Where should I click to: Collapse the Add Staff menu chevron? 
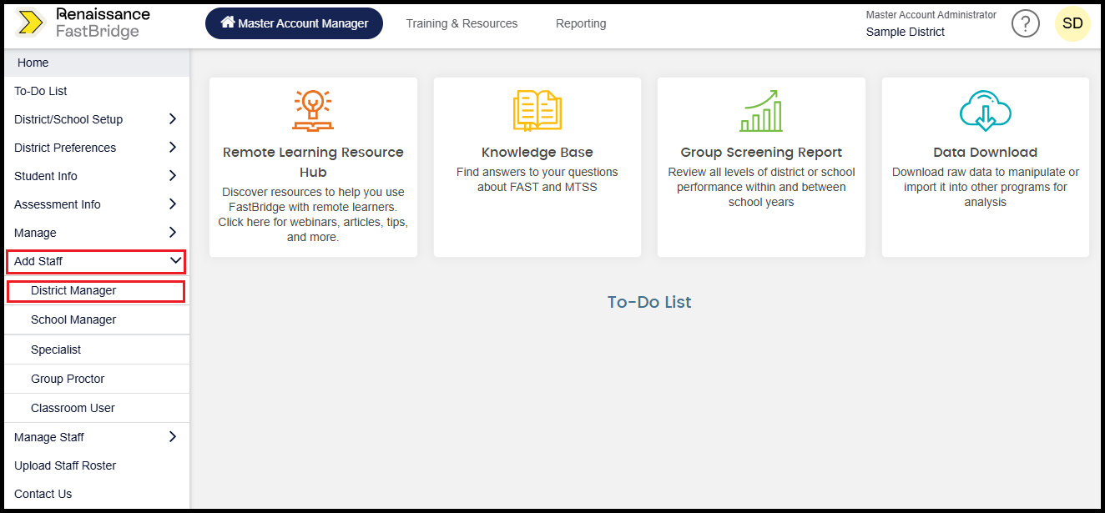coord(175,261)
